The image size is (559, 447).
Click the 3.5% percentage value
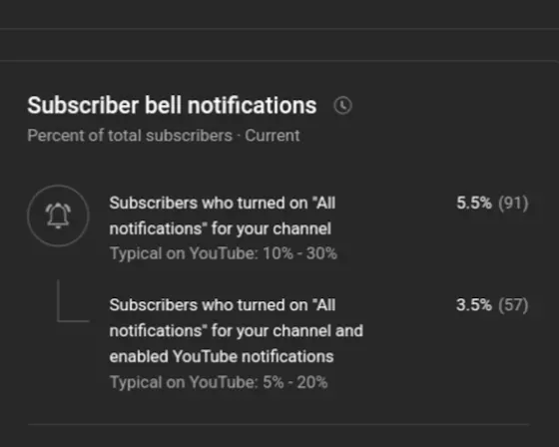pos(474,304)
